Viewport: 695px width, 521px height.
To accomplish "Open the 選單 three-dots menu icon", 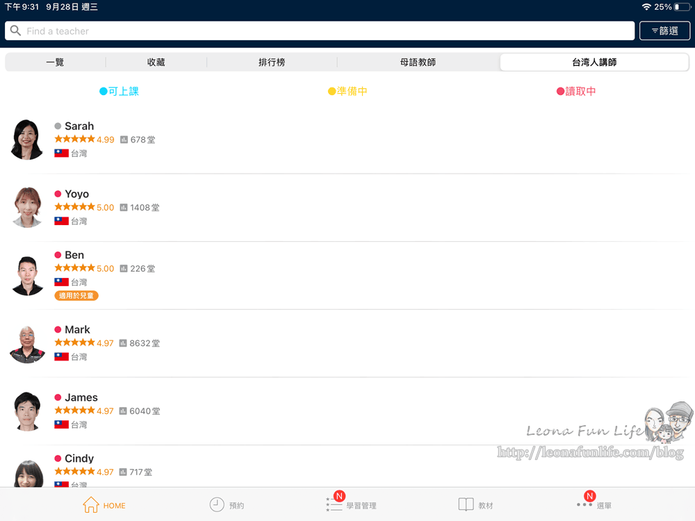I will pos(584,504).
